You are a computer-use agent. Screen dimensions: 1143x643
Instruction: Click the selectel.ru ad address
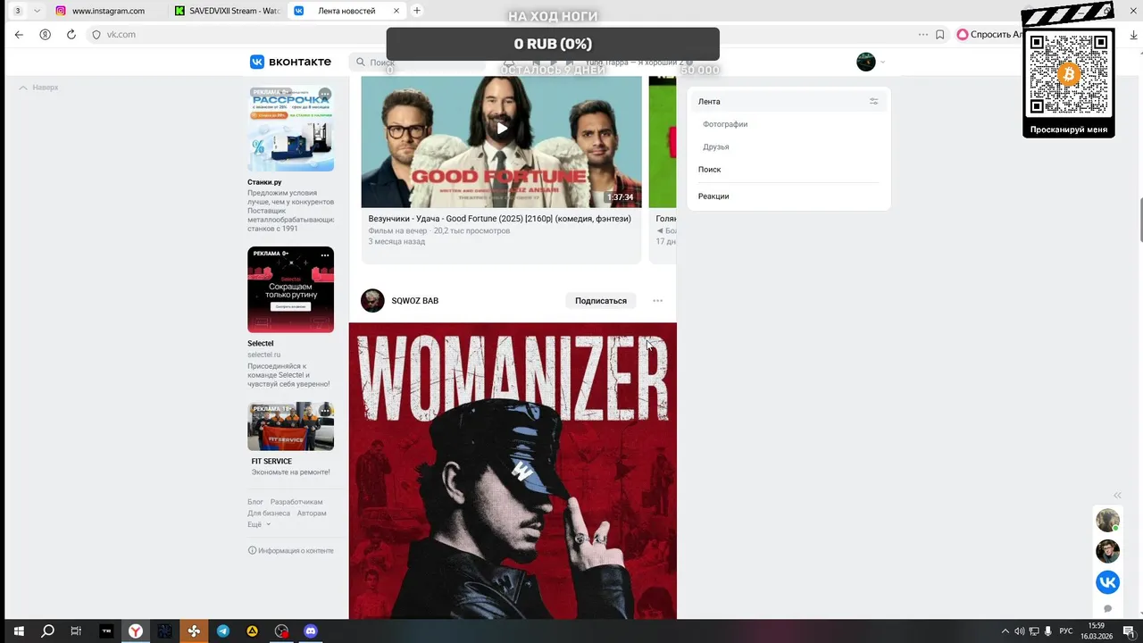coord(264,355)
